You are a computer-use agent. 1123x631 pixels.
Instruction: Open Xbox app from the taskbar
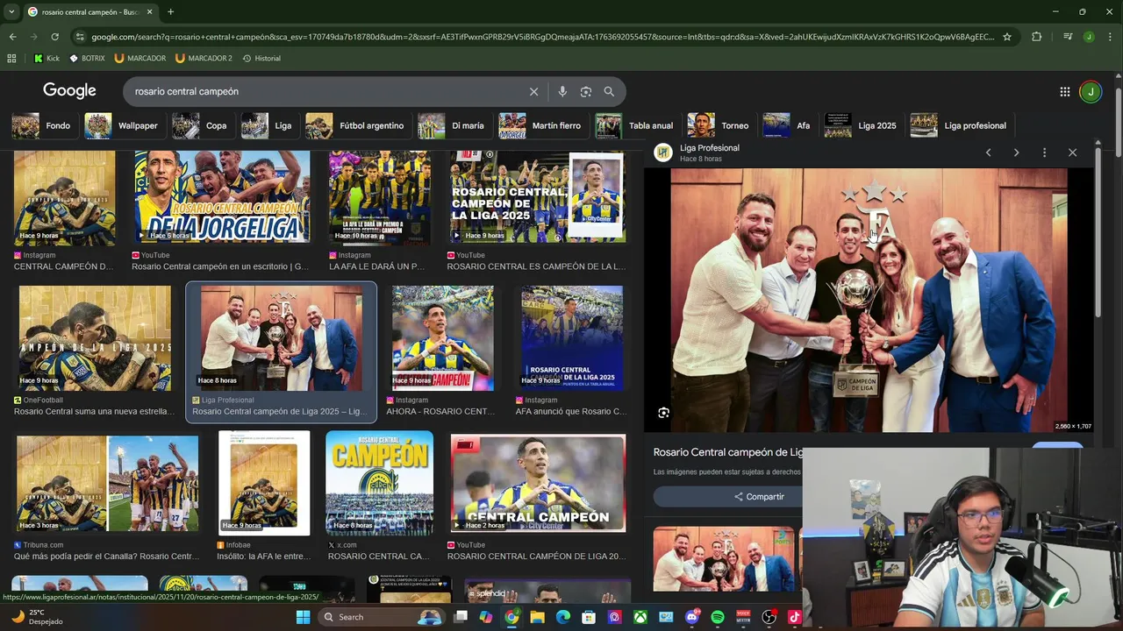pos(640,617)
